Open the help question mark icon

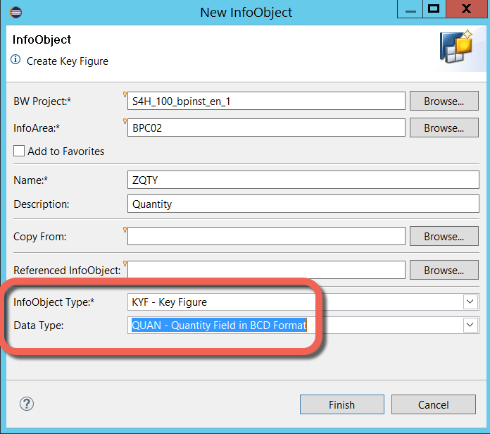[x=27, y=404]
